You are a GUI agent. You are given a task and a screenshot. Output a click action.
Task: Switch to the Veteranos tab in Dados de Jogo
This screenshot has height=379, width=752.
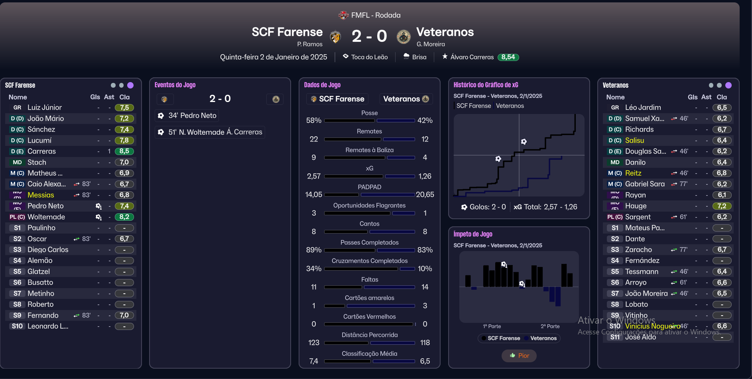[x=406, y=99]
